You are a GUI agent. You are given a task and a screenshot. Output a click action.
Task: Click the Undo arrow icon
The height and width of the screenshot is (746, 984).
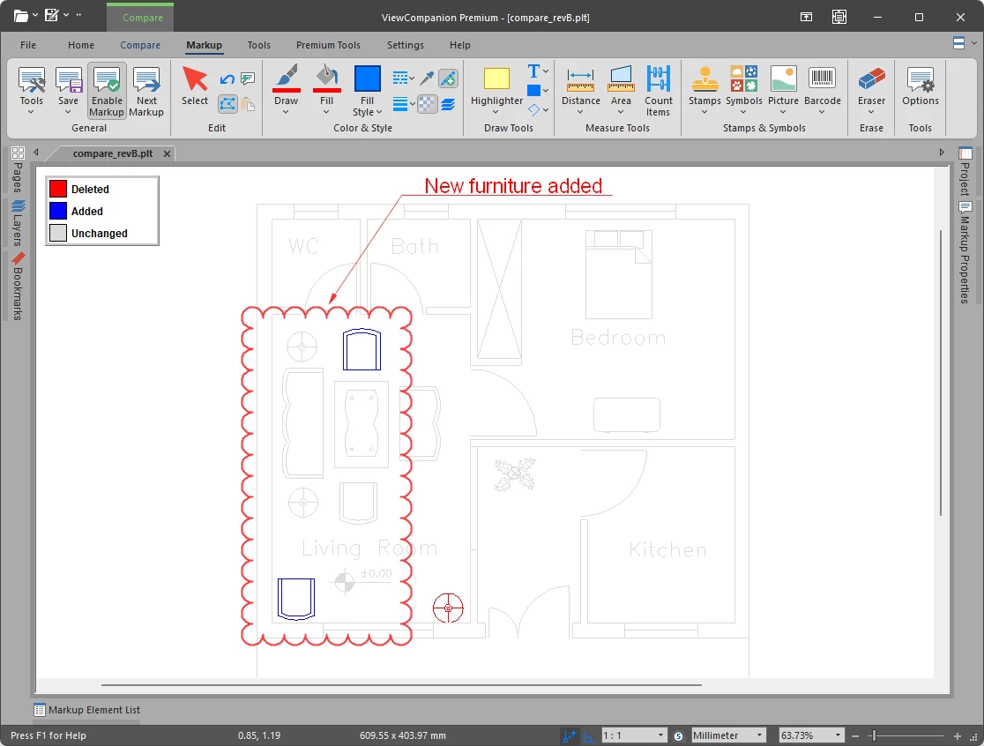(x=227, y=79)
